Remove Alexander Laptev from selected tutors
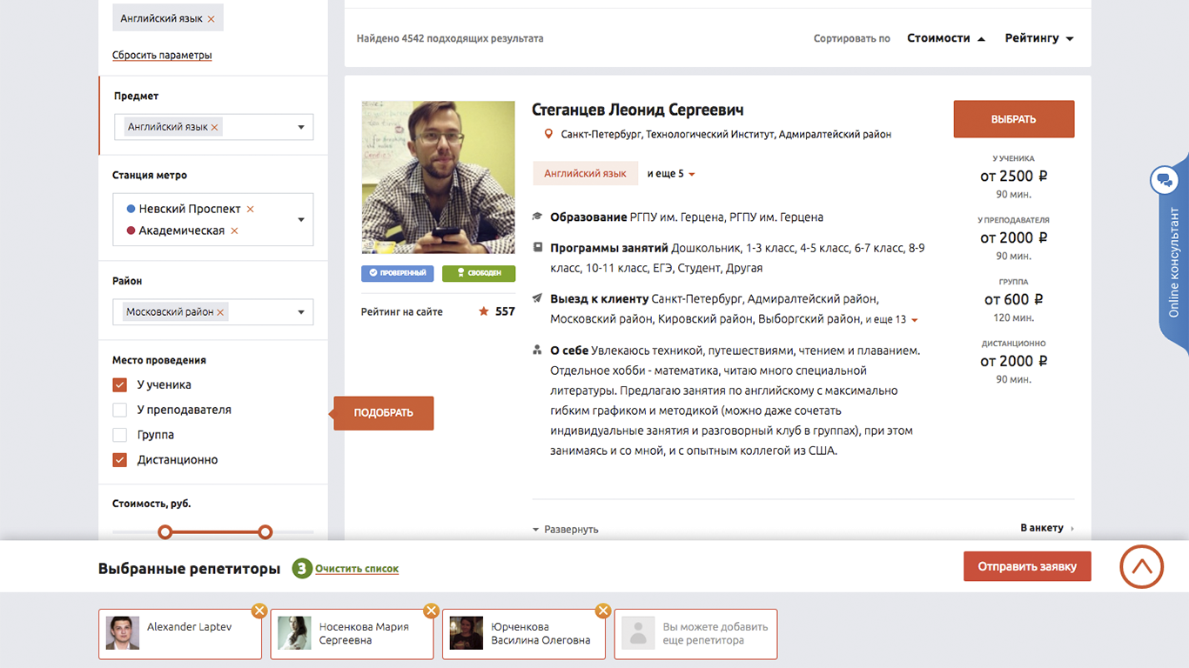This screenshot has height=668, width=1189. 259,611
